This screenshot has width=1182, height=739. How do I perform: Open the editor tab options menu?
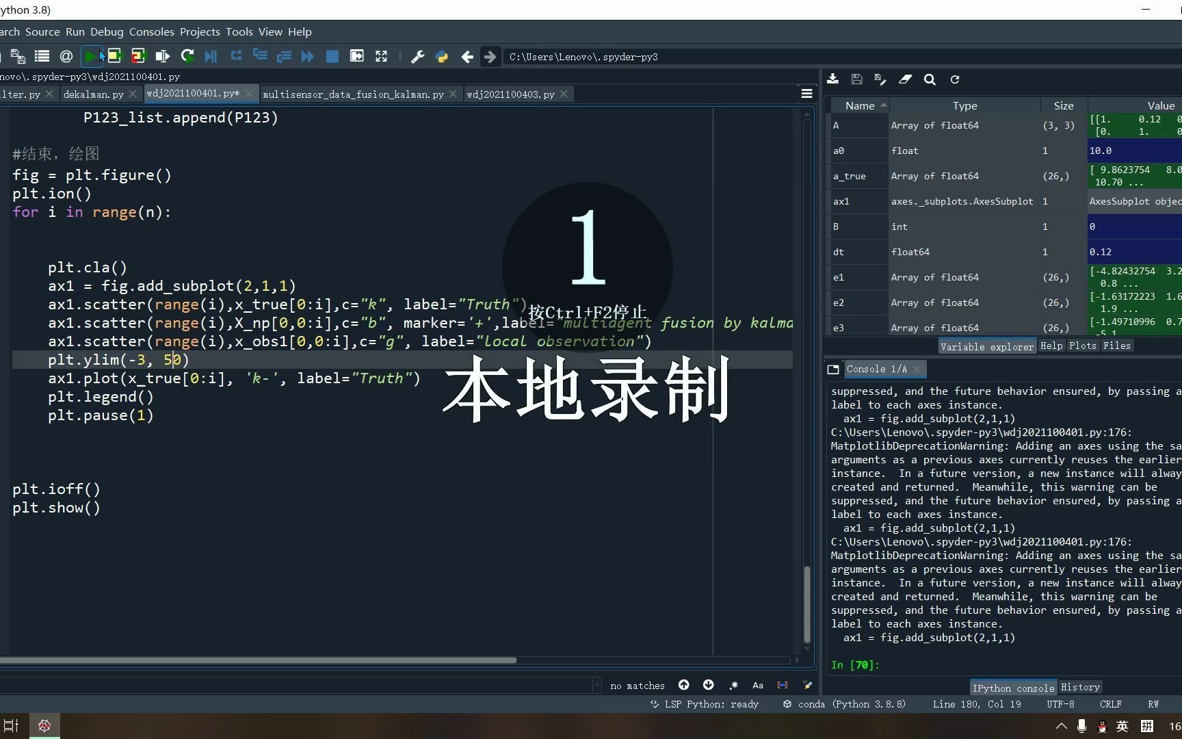(x=806, y=93)
